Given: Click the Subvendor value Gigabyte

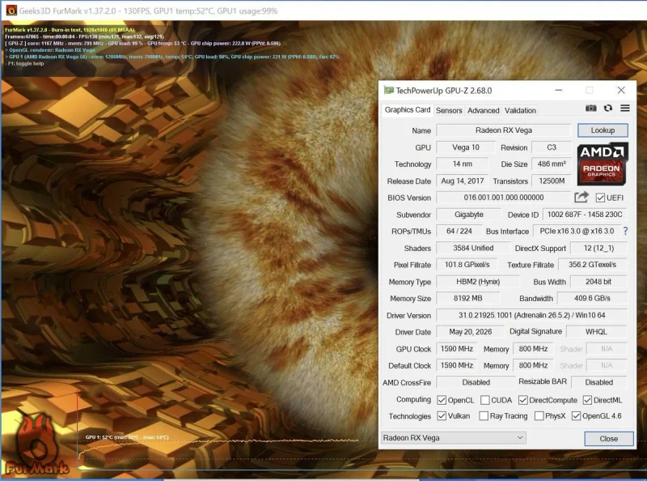Looking at the screenshot, I should pos(469,215).
